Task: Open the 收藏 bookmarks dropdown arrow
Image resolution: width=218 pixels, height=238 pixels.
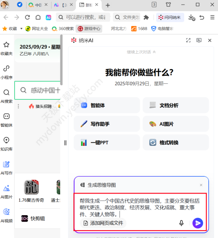Action: [21, 29]
